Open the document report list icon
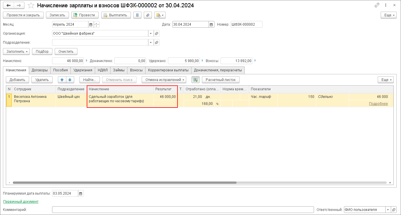This screenshot has width=401, height=215. [137, 15]
